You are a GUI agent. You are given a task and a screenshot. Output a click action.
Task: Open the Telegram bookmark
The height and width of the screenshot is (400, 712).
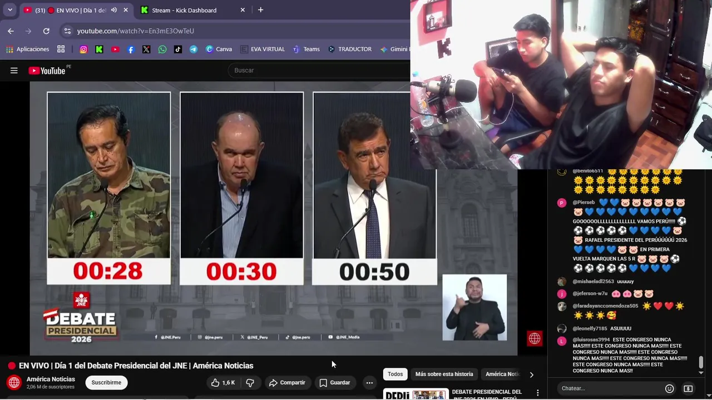point(193,49)
